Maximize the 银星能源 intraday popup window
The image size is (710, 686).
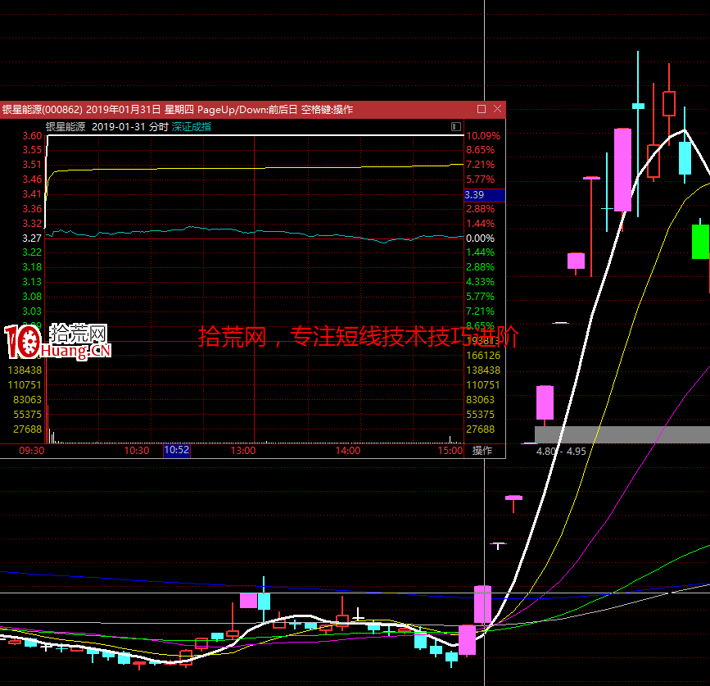tap(482, 109)
